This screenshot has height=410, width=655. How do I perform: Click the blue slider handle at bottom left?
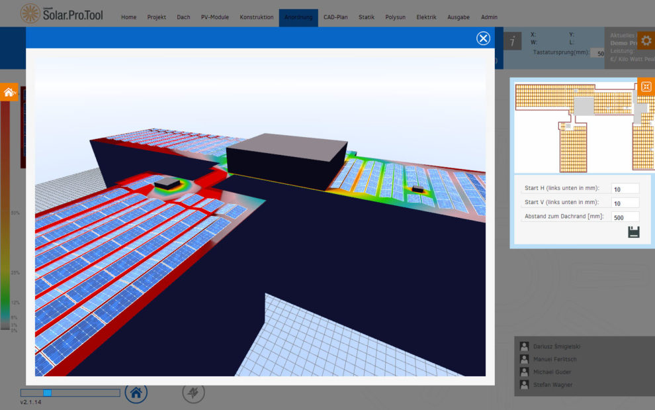point(47,393)
